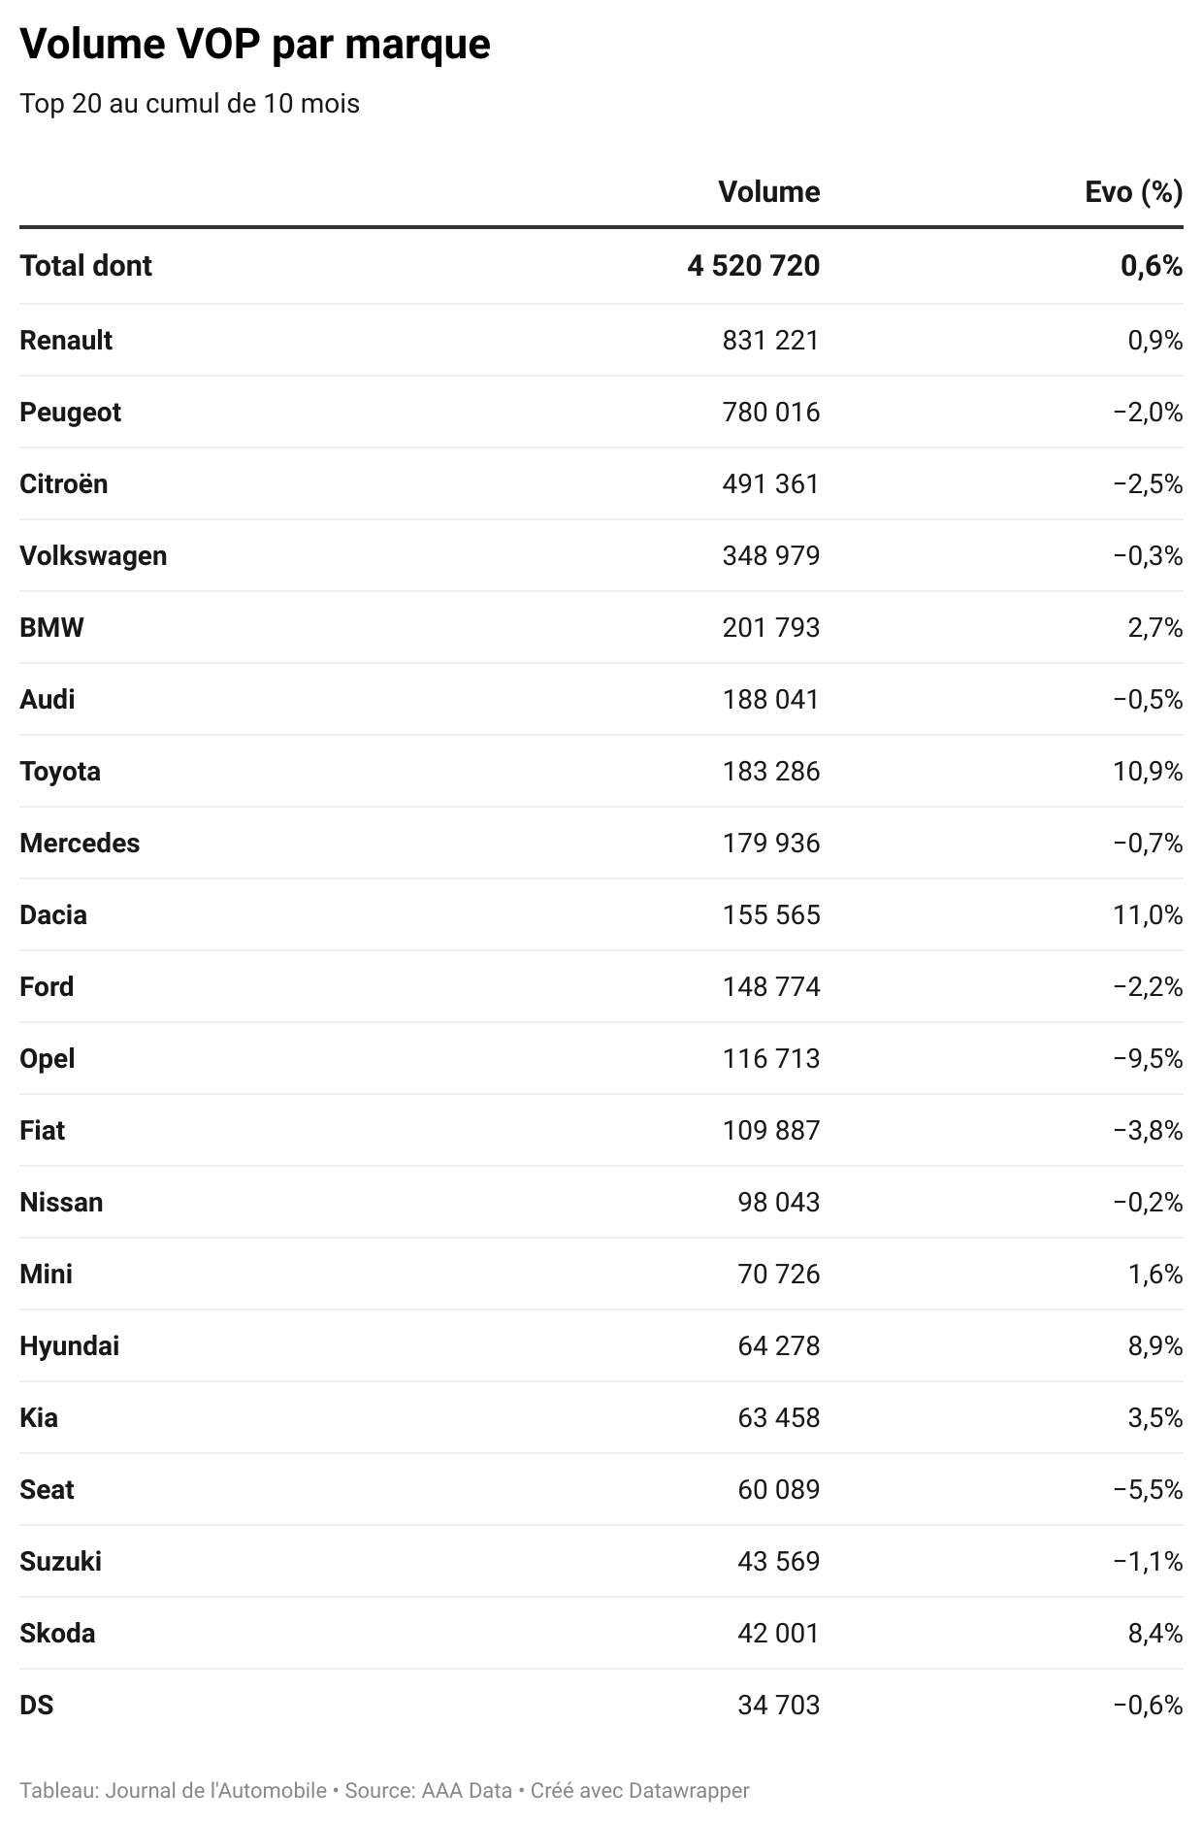
Task: Select the Volkswagen brand name
Action: (93, 555)
